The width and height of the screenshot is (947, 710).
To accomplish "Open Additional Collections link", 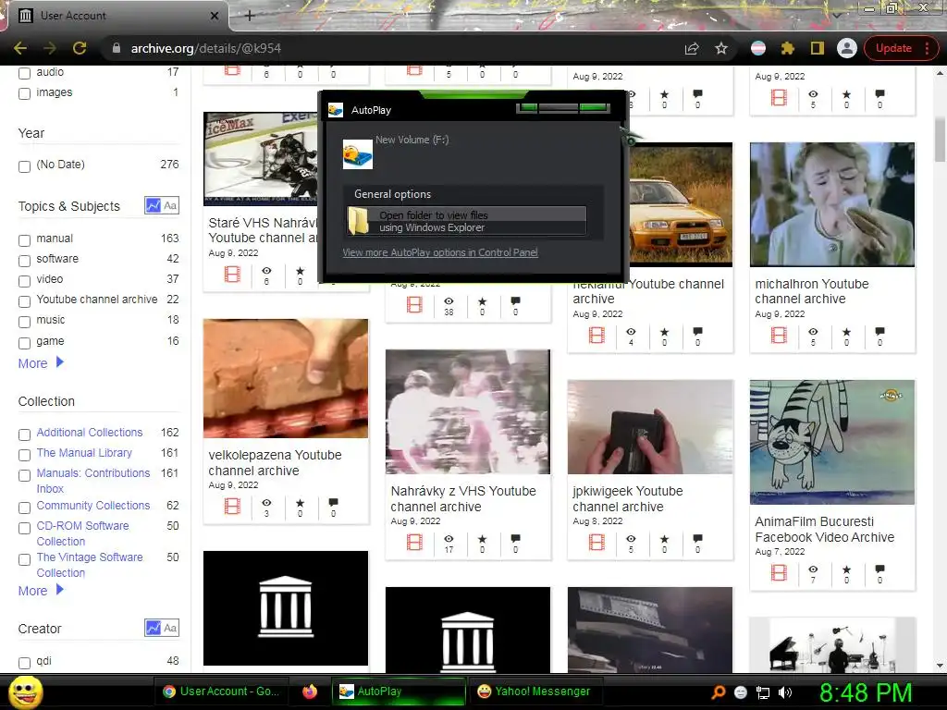I will click(x=90, y=433).
